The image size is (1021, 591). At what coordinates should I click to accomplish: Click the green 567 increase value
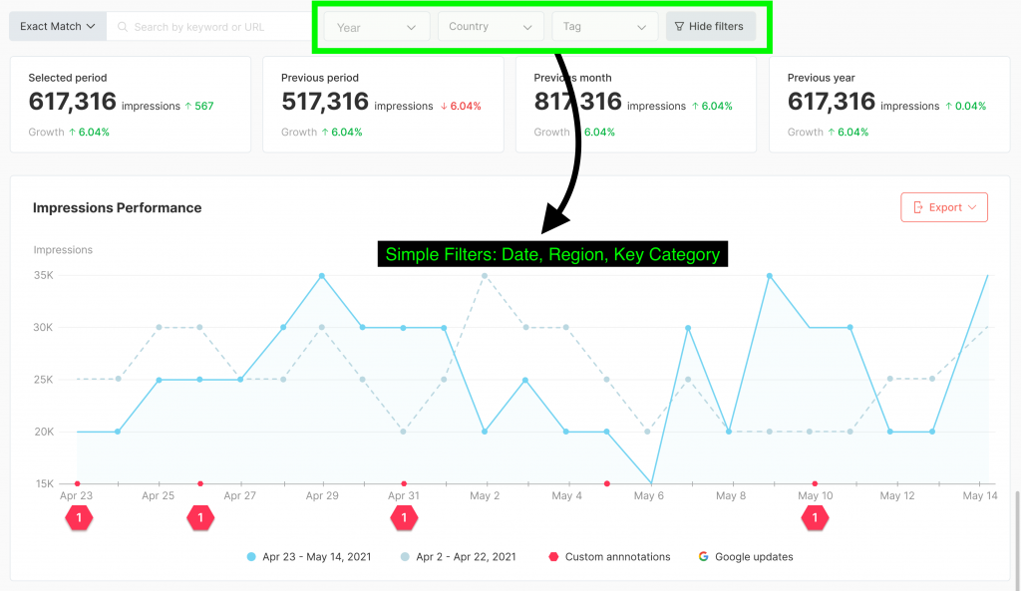click(x=199, y=106)
